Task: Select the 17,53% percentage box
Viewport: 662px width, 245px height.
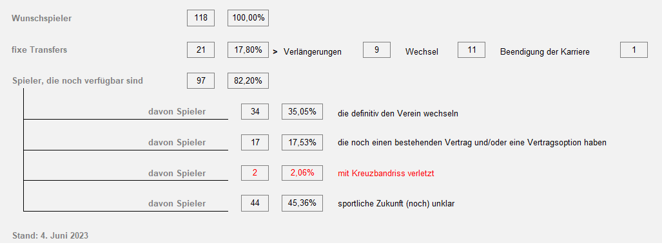Action: (x=302, y=142)
